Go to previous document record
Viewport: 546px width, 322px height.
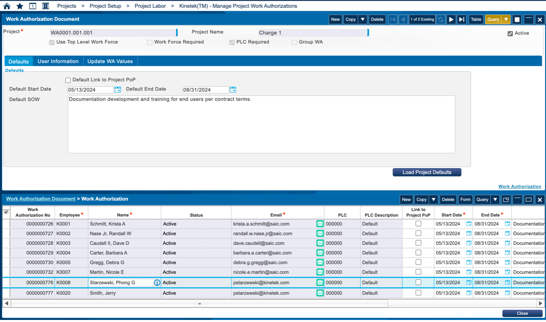pyautogui.click(x=403, y=19)
